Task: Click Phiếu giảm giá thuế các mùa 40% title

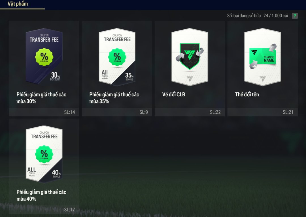Action: coord(41,195)
